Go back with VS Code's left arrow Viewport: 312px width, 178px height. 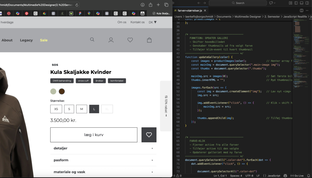click(199, 3)
